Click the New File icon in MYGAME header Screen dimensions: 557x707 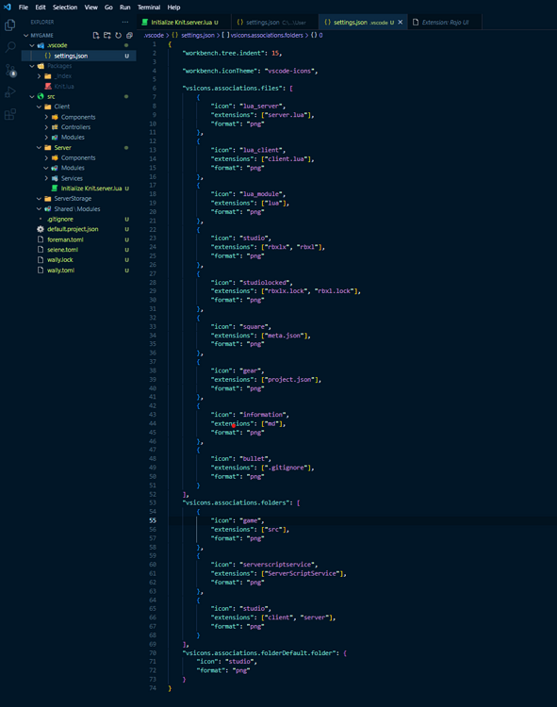coord(95,35)
